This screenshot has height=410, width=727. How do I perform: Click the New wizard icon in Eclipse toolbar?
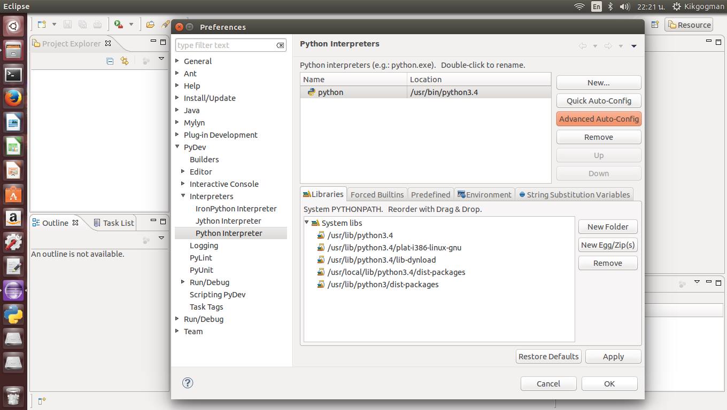(x=42, y=25)
